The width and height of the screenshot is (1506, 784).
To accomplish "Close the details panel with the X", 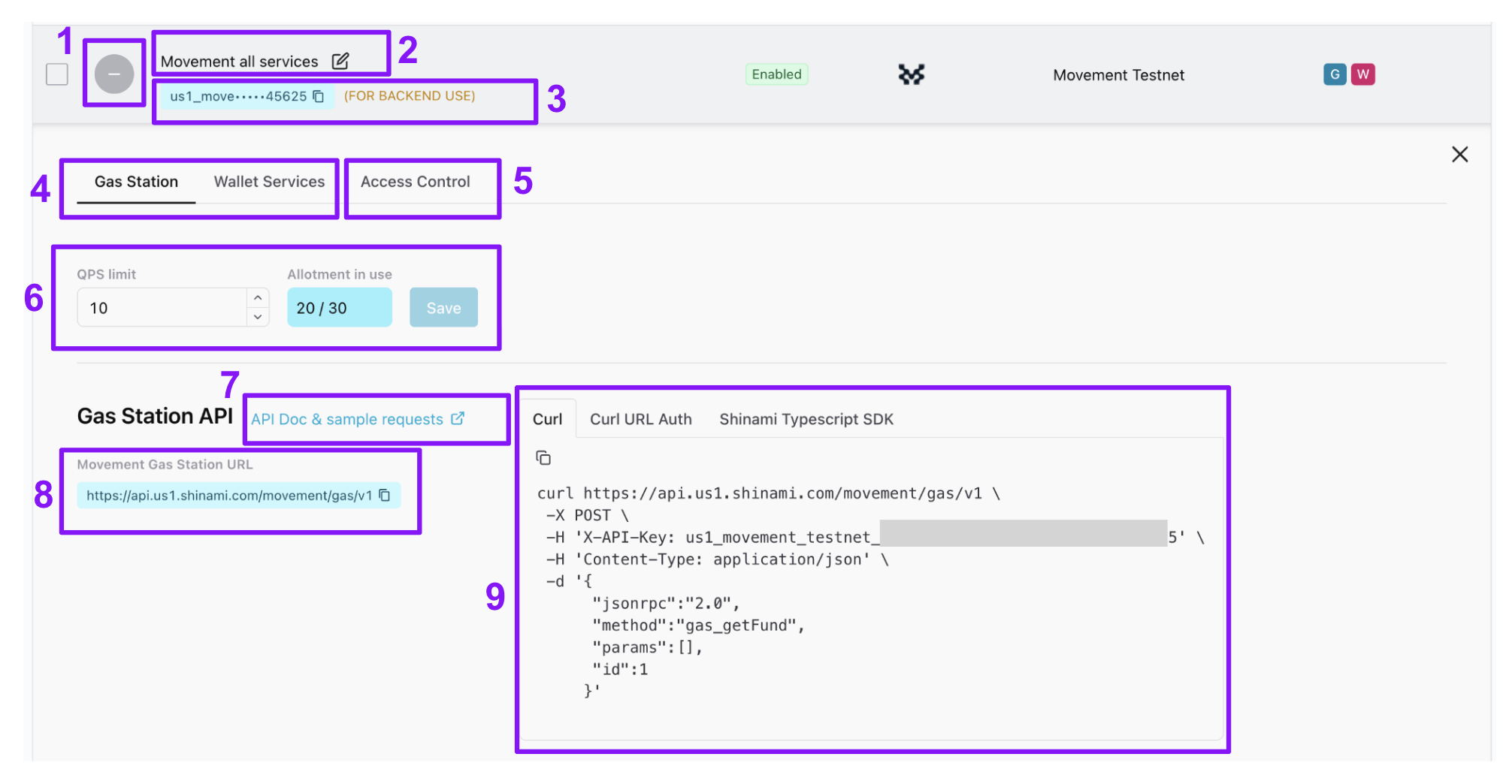I will pyautogui.click(x=1459, y=154).
